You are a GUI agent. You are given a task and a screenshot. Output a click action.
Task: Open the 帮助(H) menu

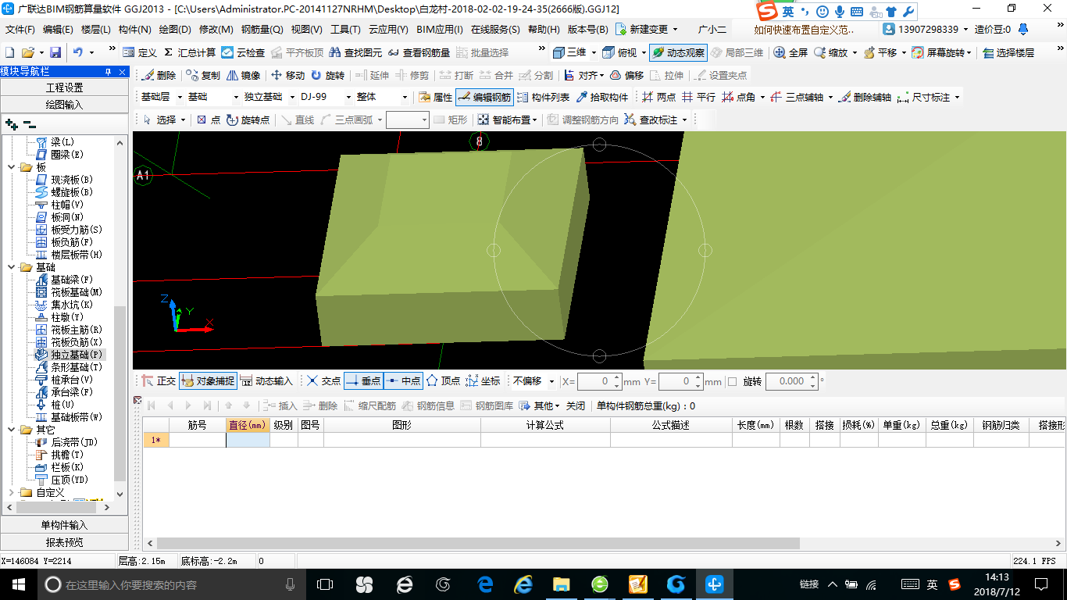coord(544,29)
